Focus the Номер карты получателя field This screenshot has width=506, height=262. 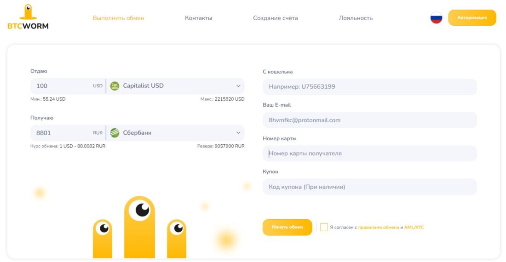[x=369, y=154]
